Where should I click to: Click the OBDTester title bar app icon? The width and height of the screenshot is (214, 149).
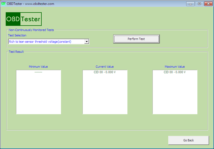coord(3,4)
